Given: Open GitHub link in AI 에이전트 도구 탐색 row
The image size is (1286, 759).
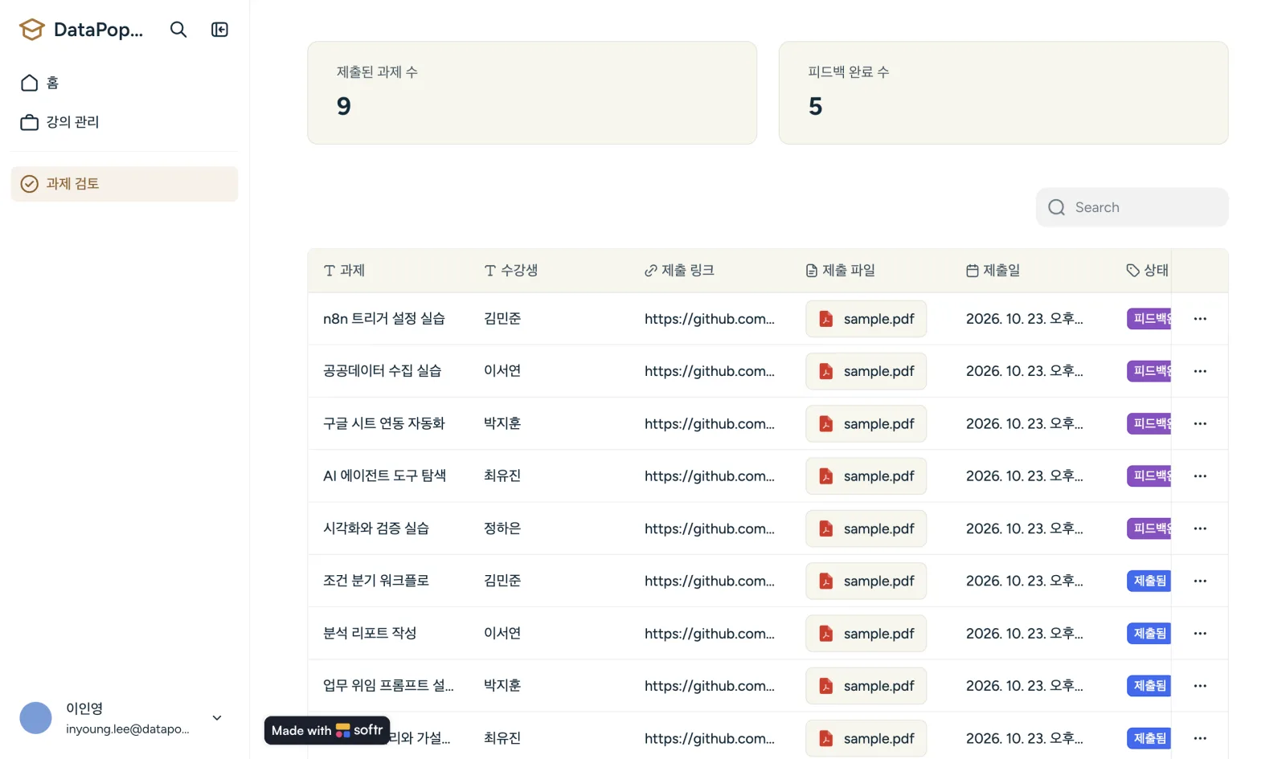Looking at the screenshot, I should pyautogui.click(x=710, y=476).
